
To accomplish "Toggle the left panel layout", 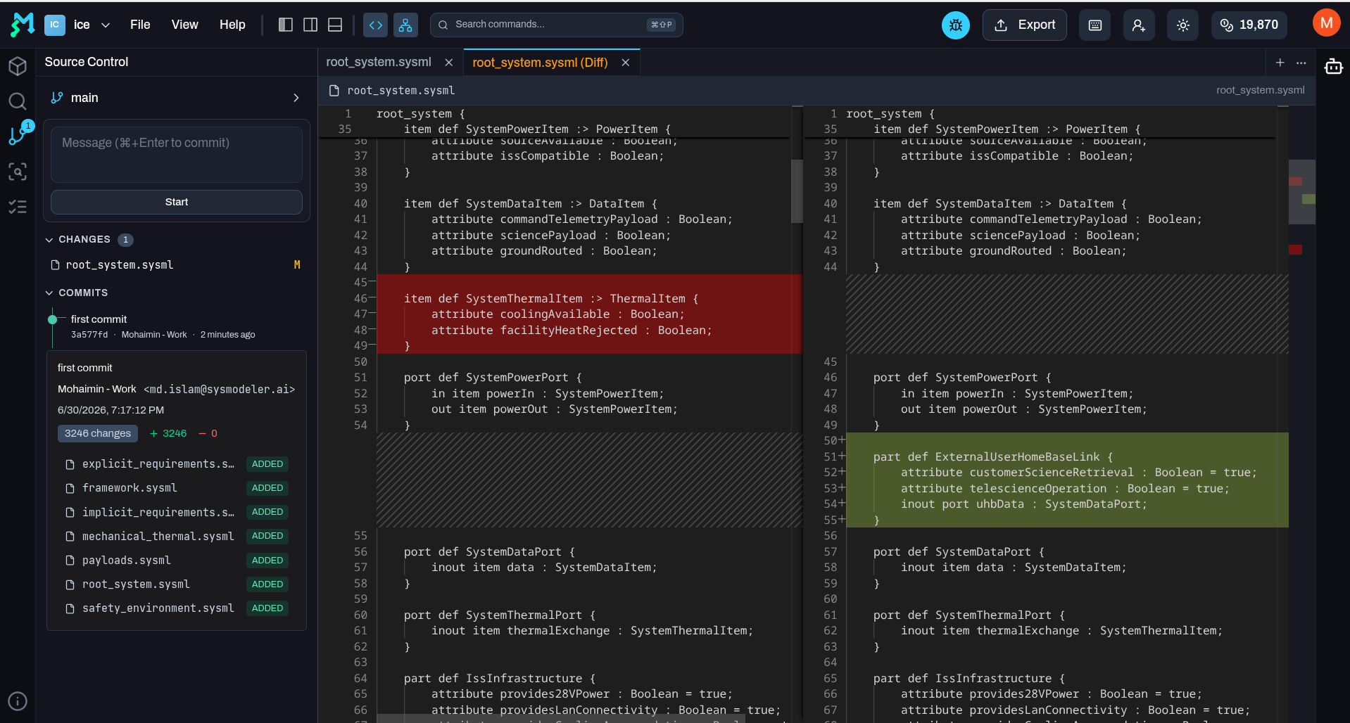I will (x=286, y=25).
